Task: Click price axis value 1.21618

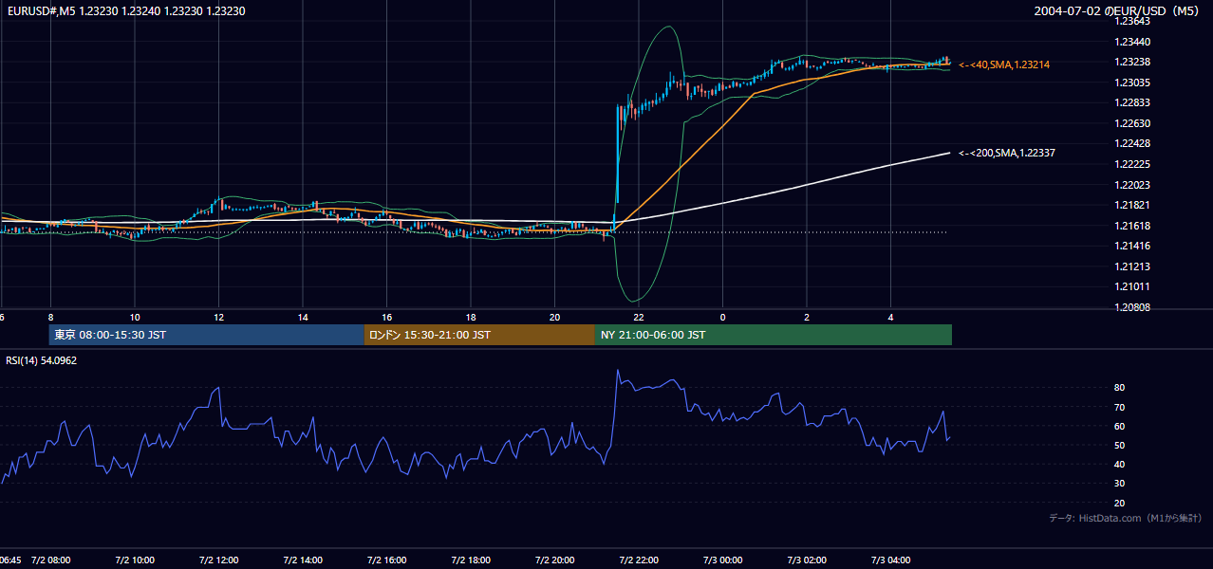Action: 1134,226
